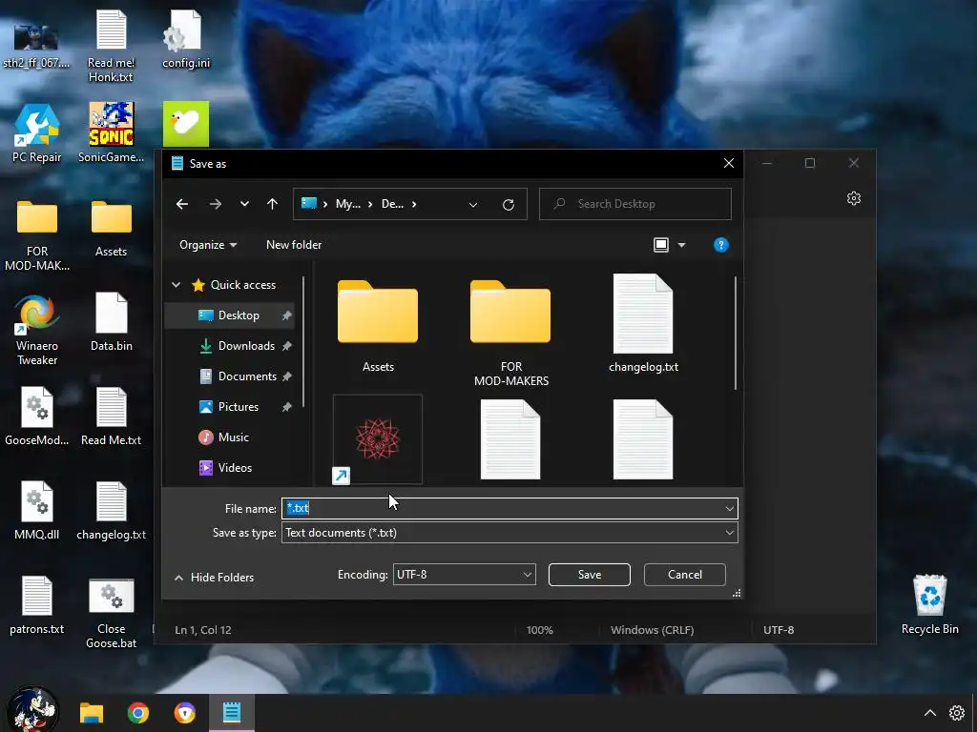The height and width of the screenshot is (732, 977).
Task: Click the Sonic Start button
Action: pyautogui.click(x=32, y=709)
